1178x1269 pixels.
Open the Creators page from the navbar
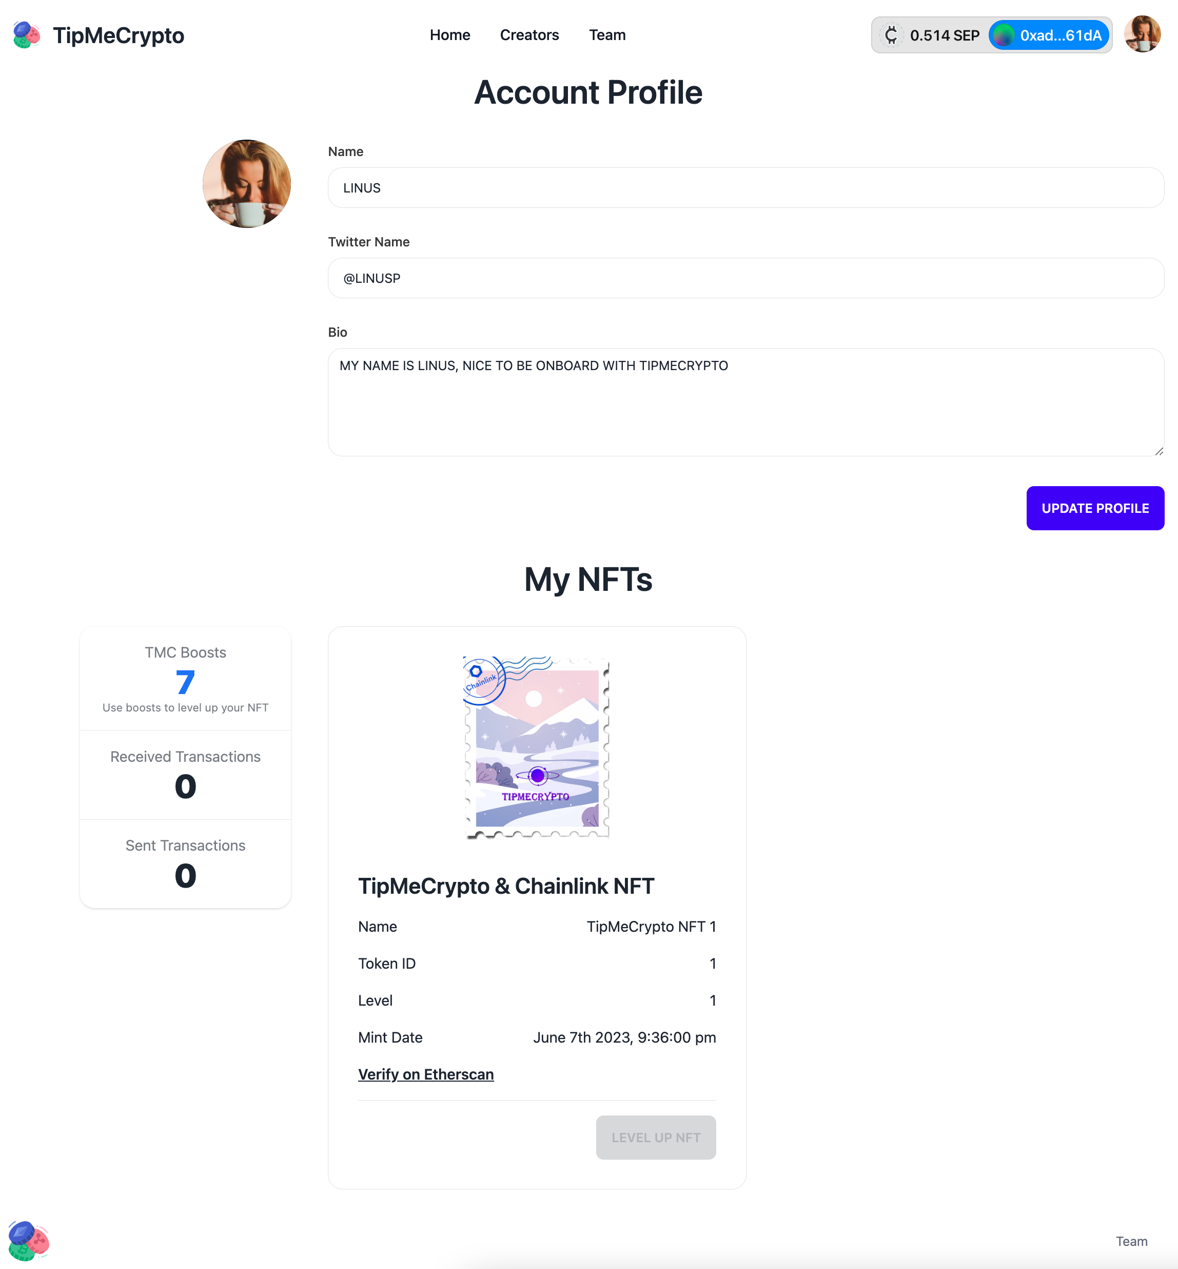(529, 35)
